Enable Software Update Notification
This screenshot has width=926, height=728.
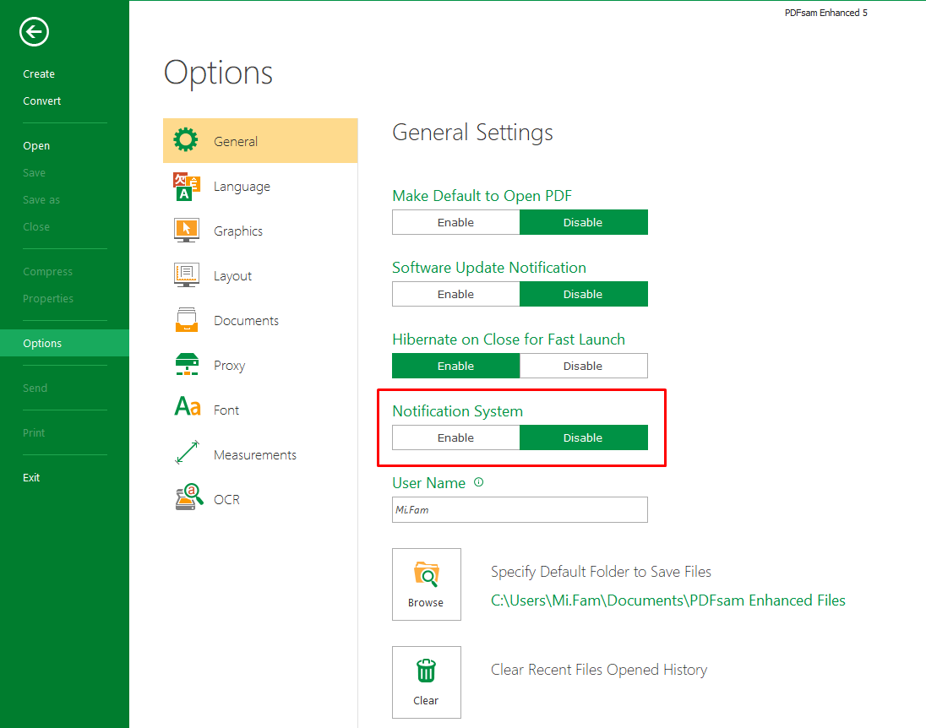tap(456, 294)
